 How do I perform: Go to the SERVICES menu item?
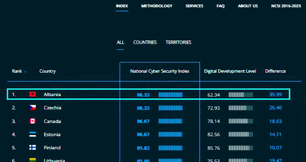[194, 6]
